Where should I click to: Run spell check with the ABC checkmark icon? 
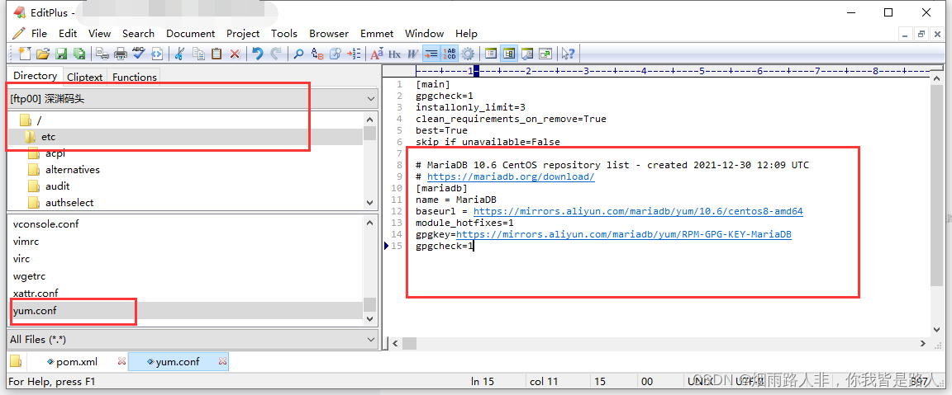(139, 54)
